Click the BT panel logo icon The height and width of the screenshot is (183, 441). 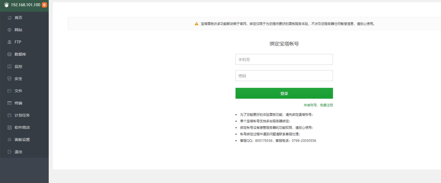[x=6, y=5]
